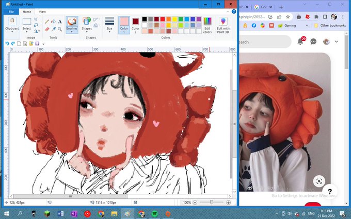Click the Open file icon in Quick Access Toolbar
Image resolution: width=351 pixels, height=219 pixels.
click(31, 44)
